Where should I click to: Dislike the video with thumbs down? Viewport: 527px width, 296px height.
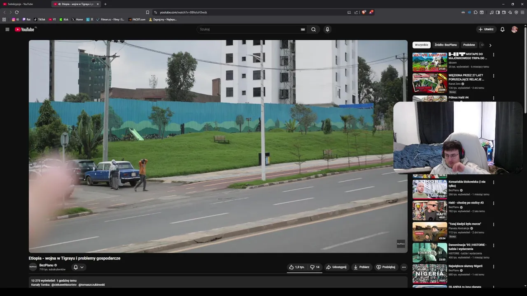click(315, 267)
